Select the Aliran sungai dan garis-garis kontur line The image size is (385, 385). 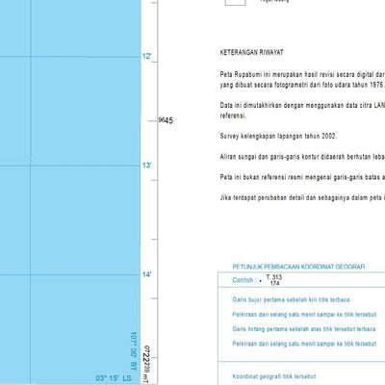click(302, 157)
